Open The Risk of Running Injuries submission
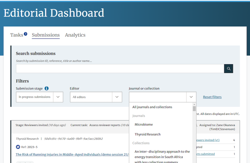Screen dimensions: 250x163 [72, 155]
